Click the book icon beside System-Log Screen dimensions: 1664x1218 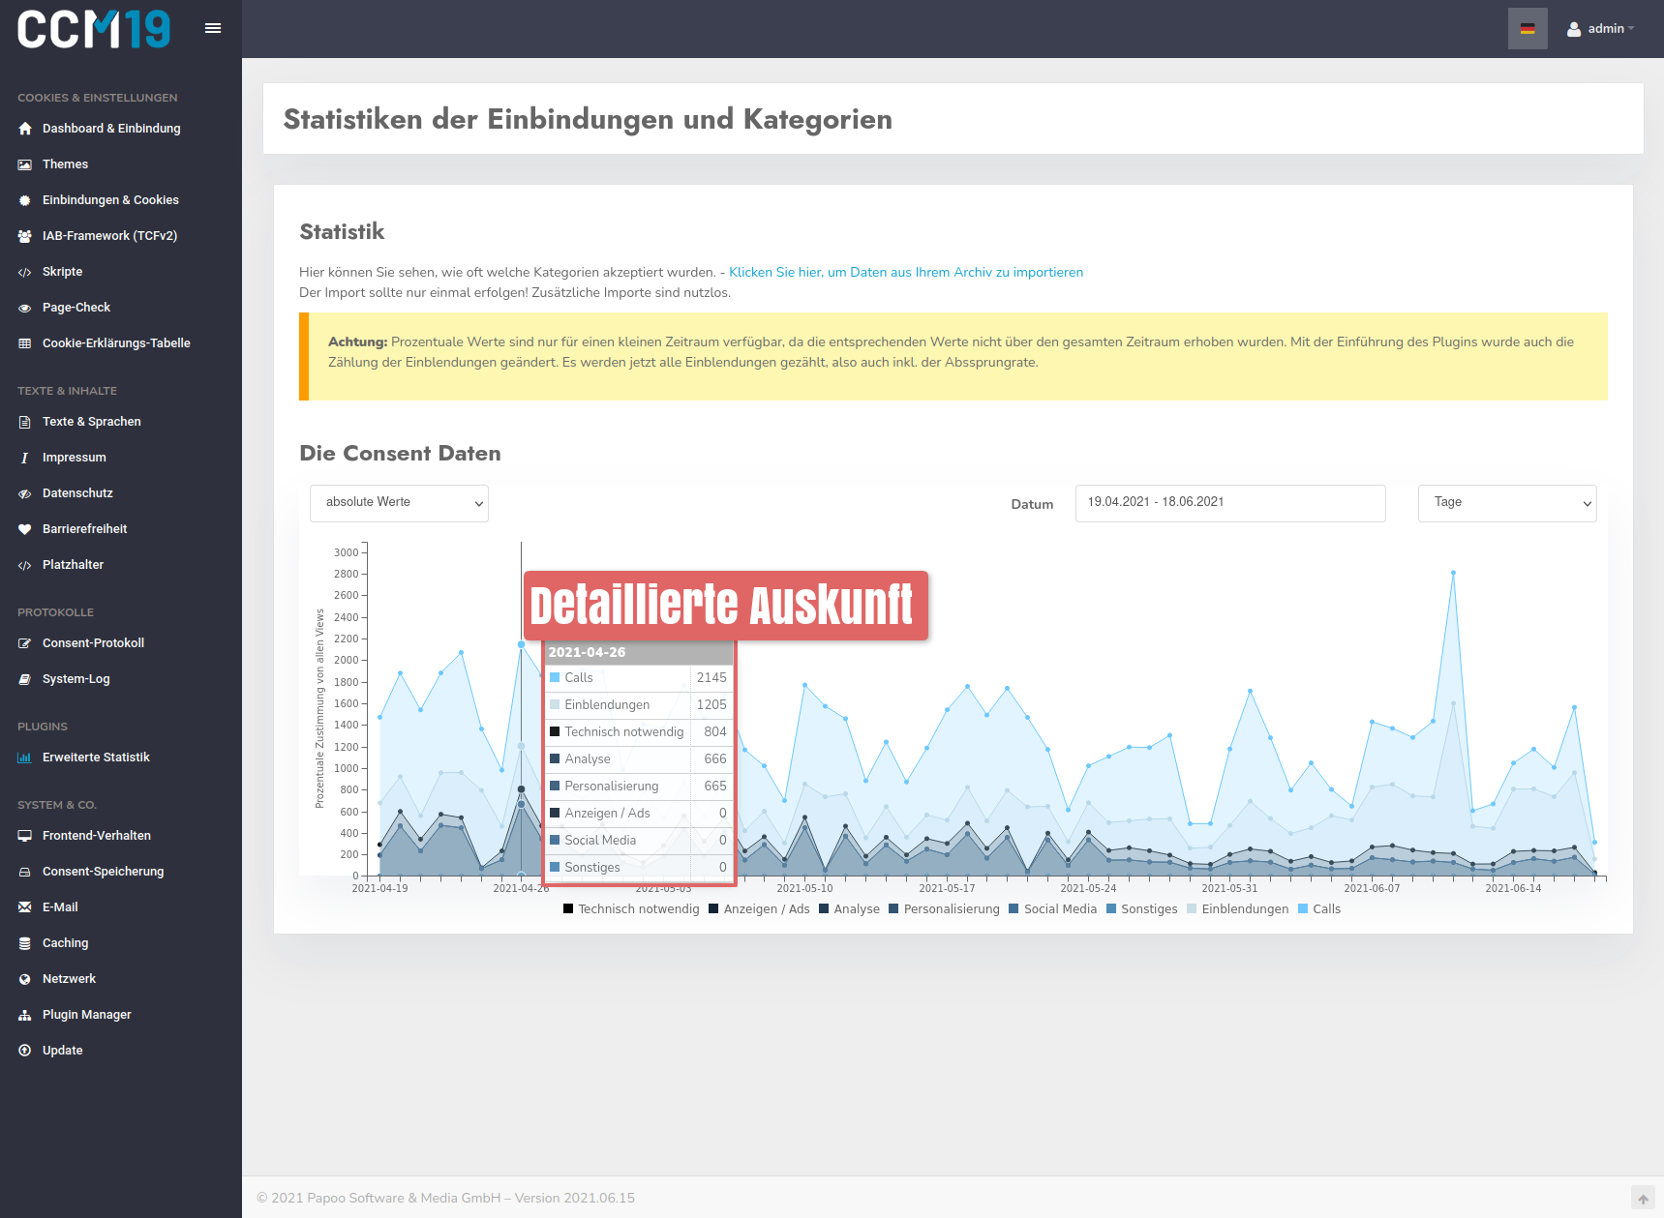pos(25,679)
